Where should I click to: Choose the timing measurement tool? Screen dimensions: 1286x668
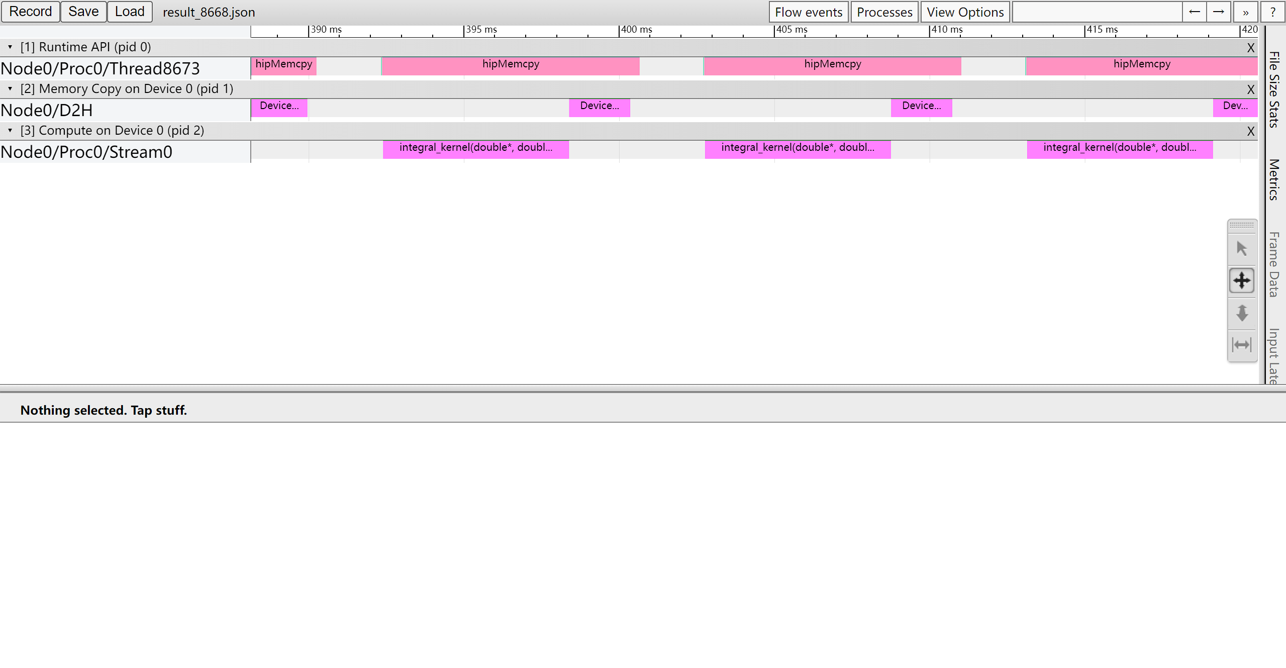1241,345
